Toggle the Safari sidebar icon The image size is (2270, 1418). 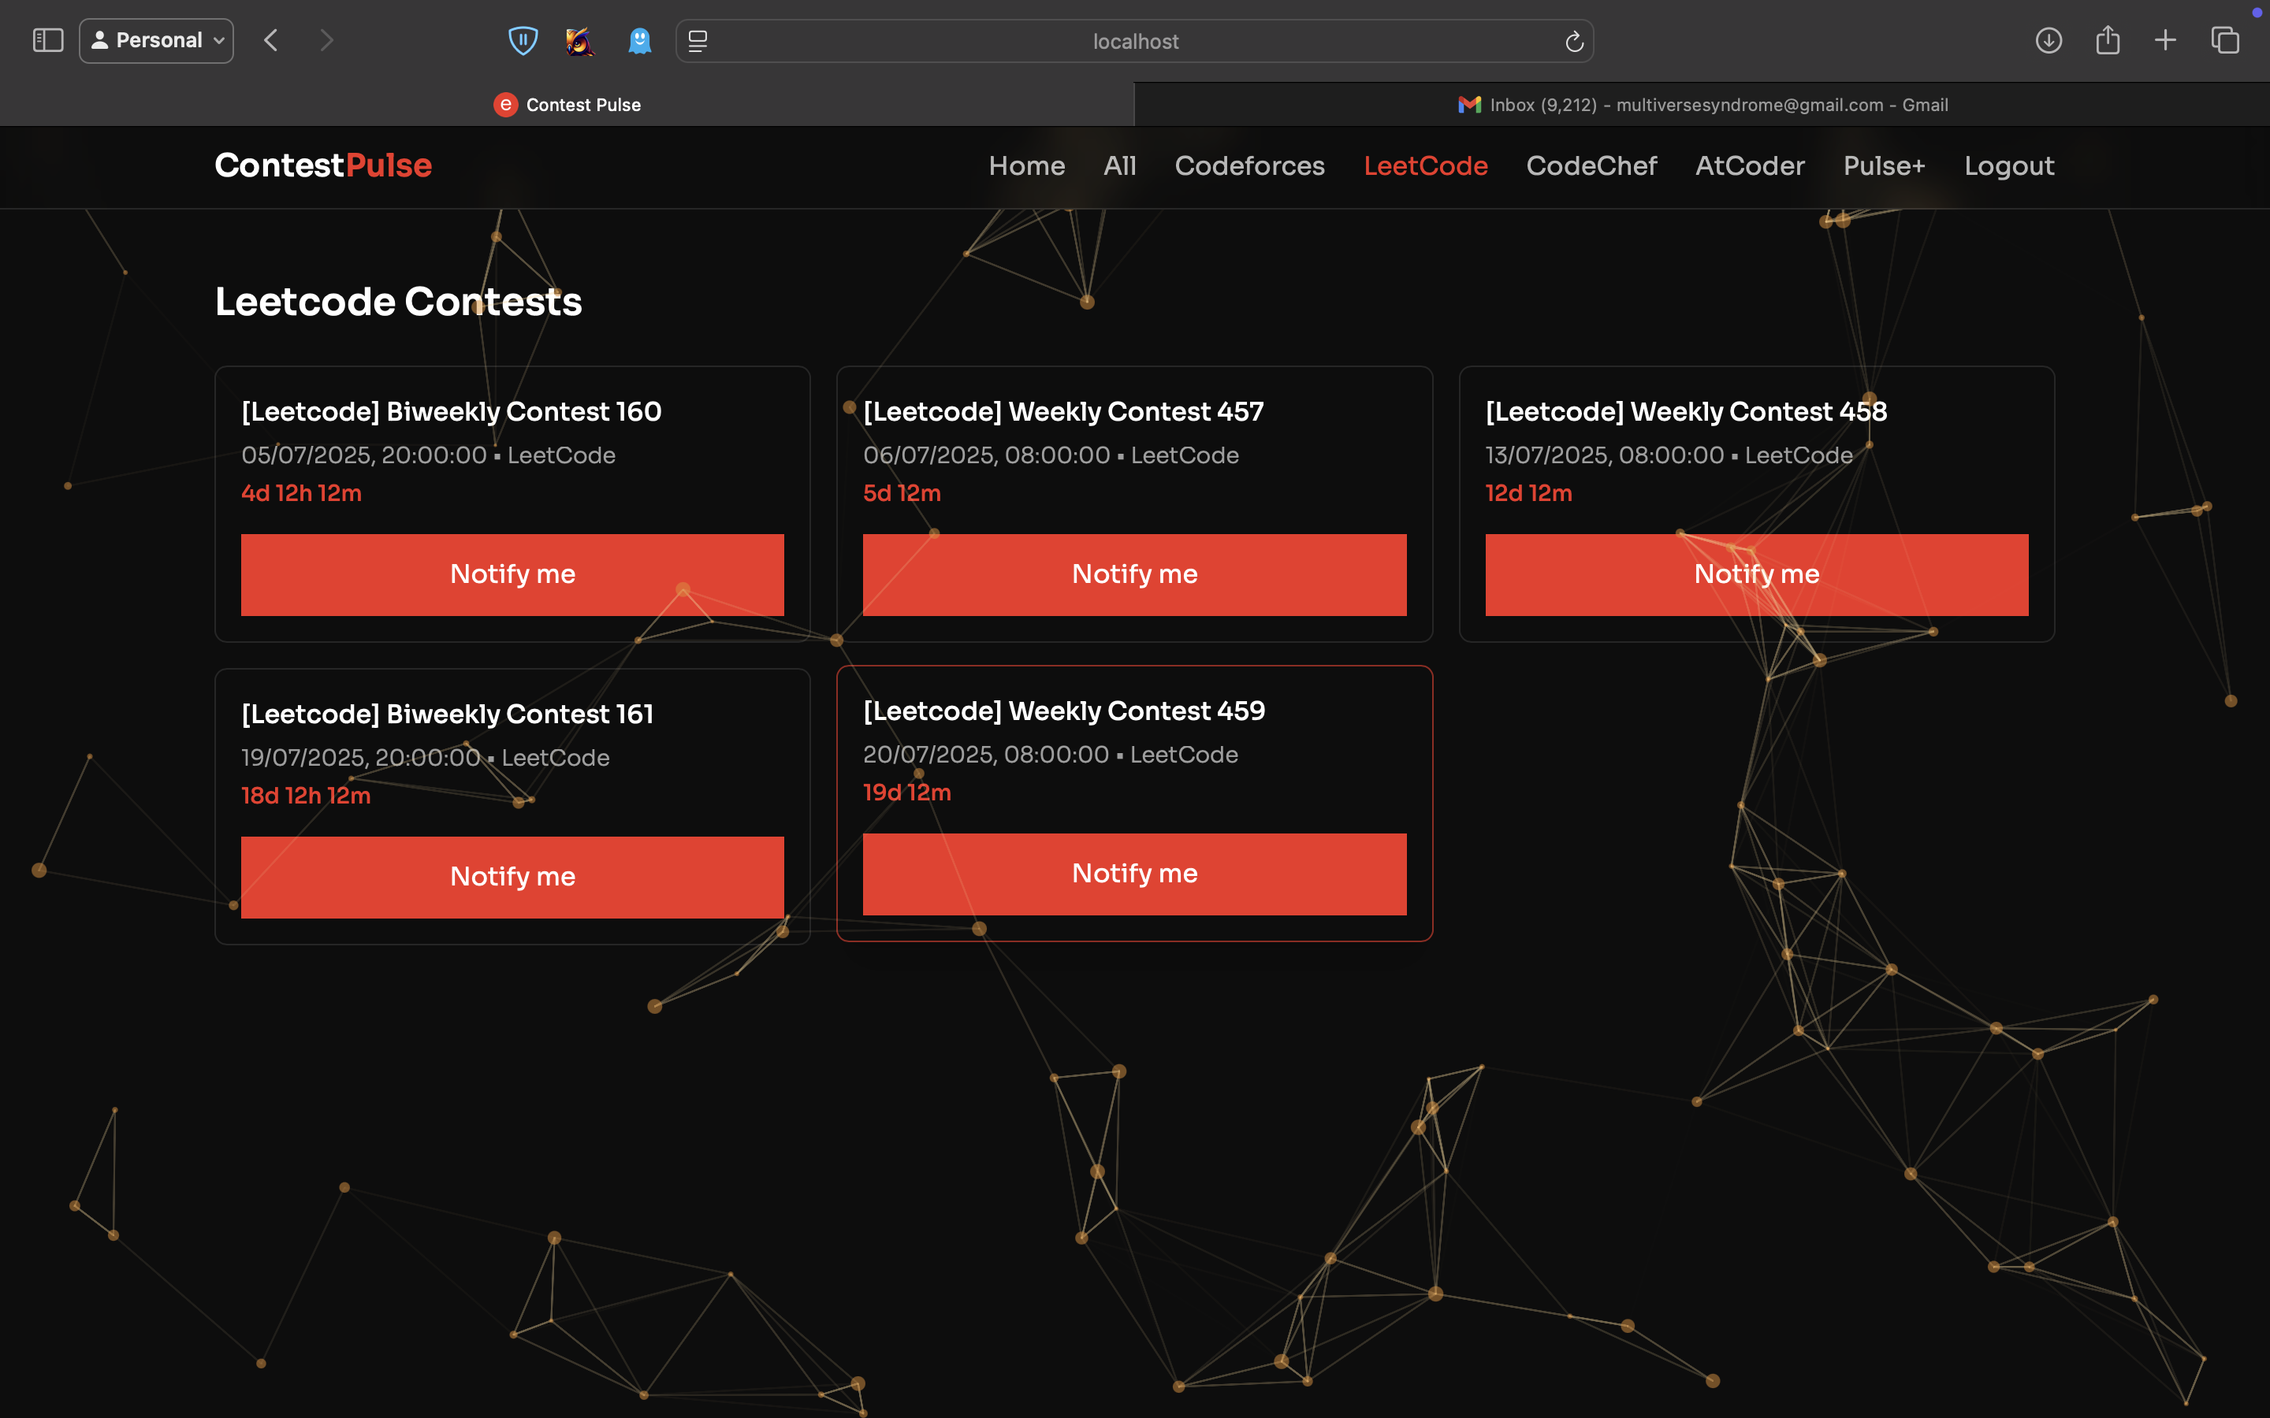click(x=48, y=40)
